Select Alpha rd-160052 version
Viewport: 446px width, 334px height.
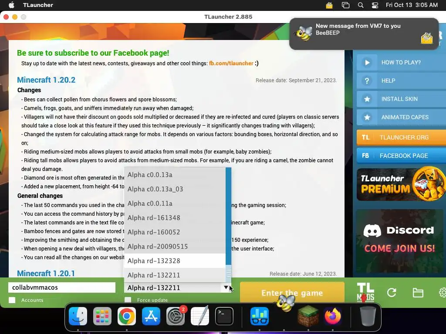[175, 232]
